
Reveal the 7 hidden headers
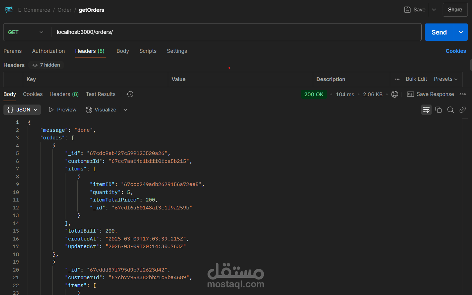(x=46, y=65)
